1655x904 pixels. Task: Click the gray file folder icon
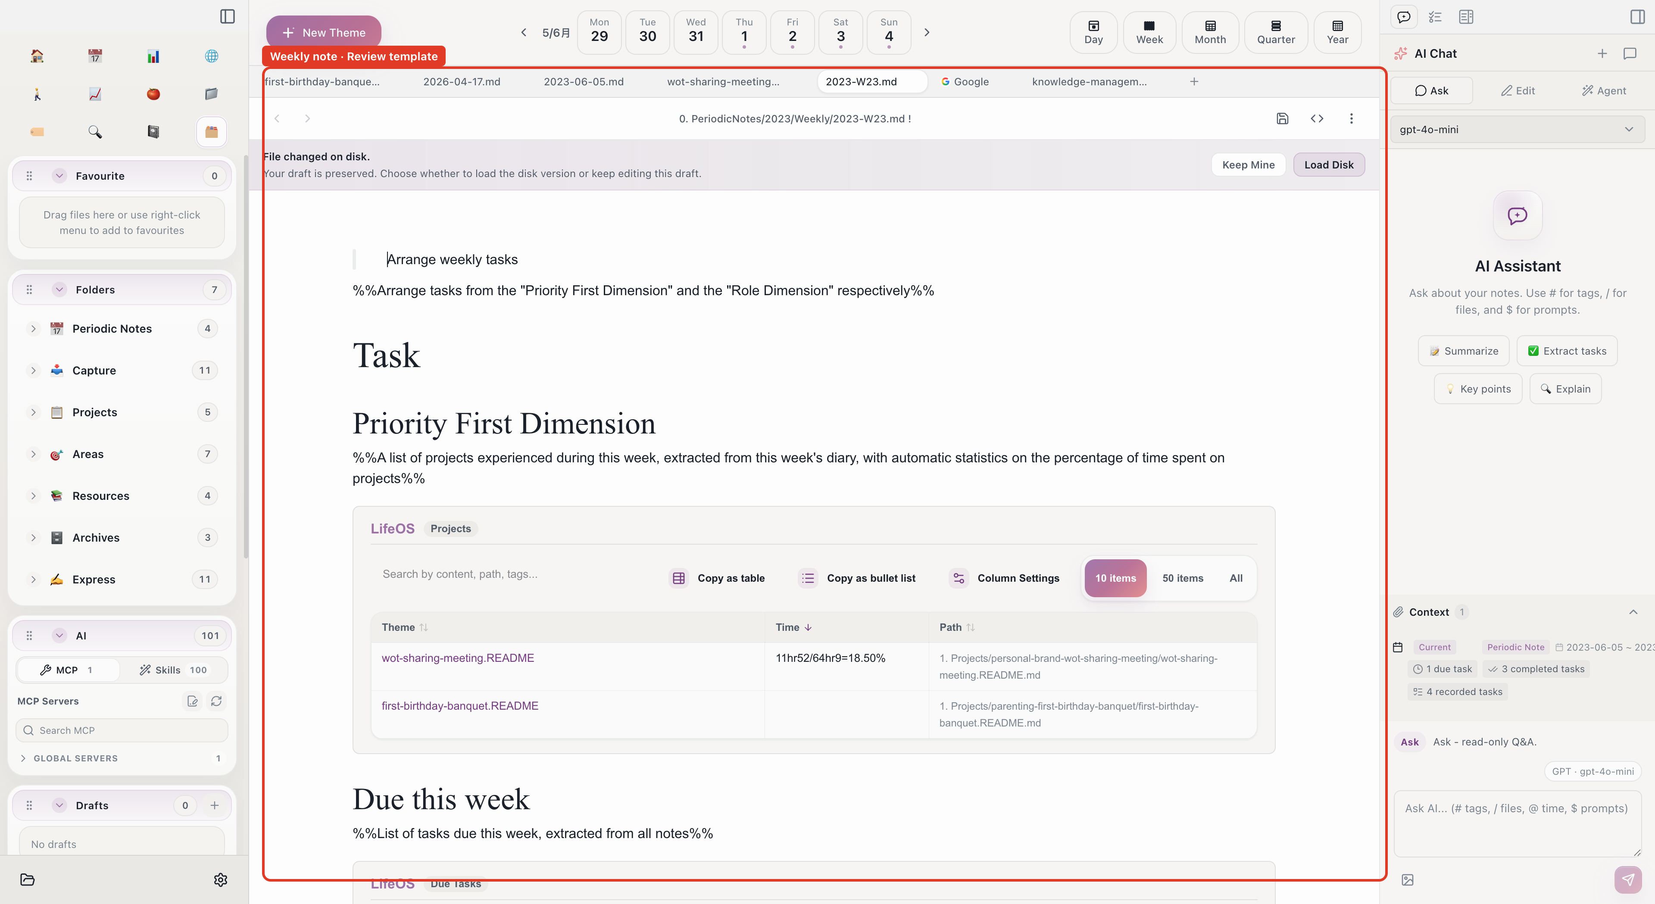tap(211, 94)
